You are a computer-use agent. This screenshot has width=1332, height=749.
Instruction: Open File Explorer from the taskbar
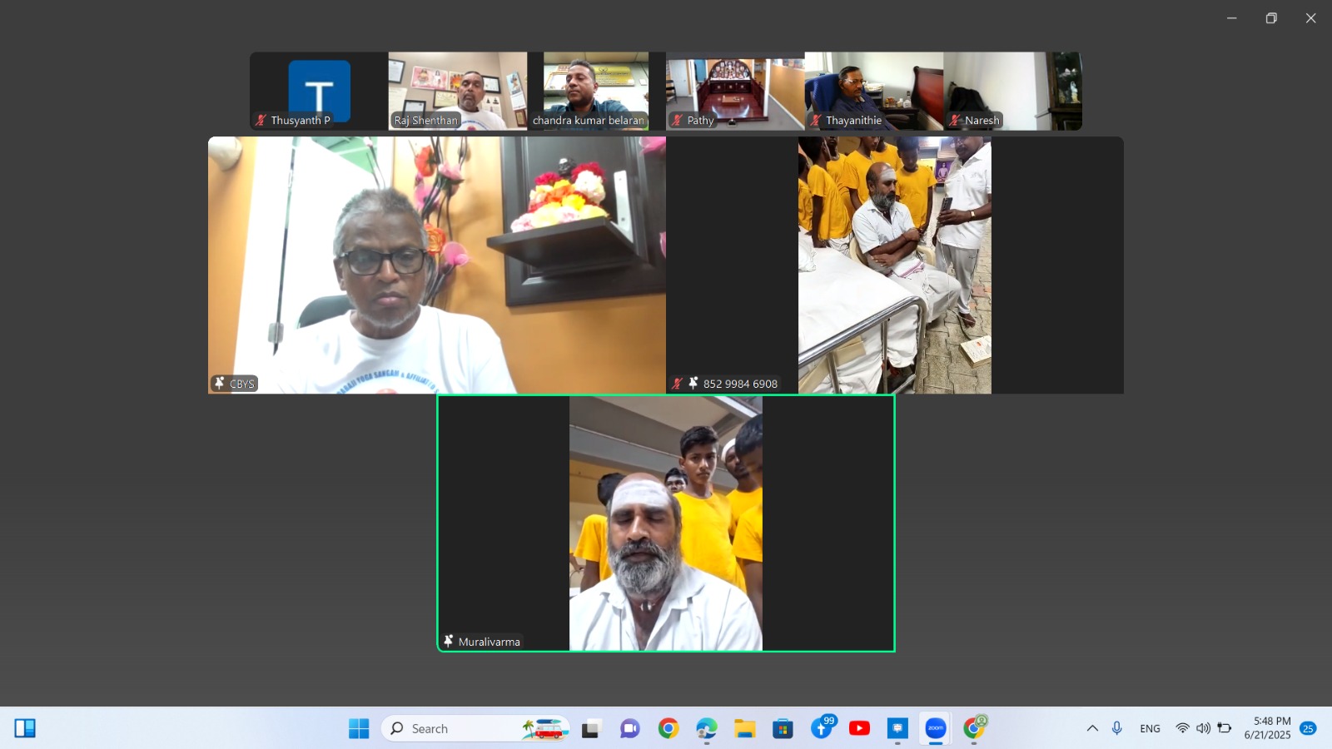click(744, 728)
